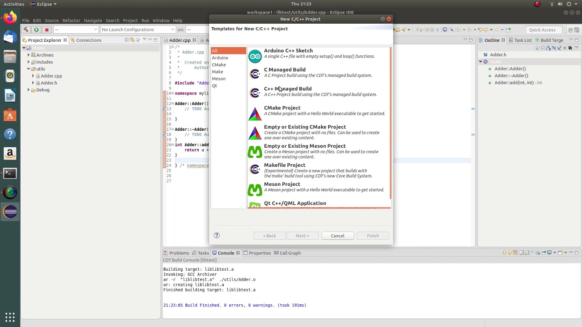
Task: Expand the Includes node in Project Explorer
Action: 29,62
